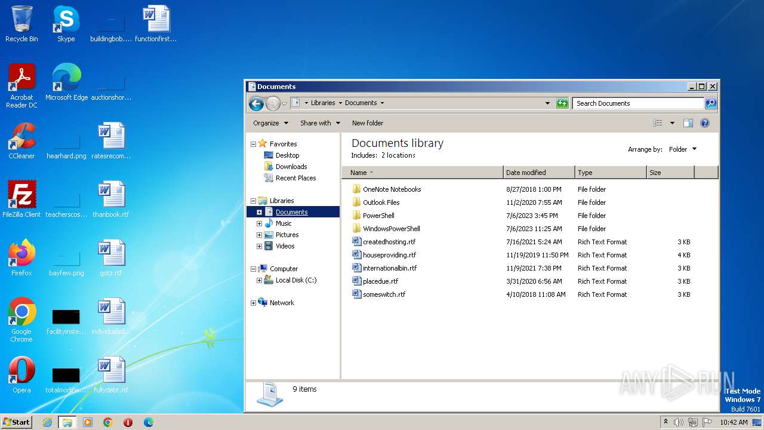Viewport: 764px width, 430px height.
Task: Sort by Date modified column header
Action: [539, 173]
